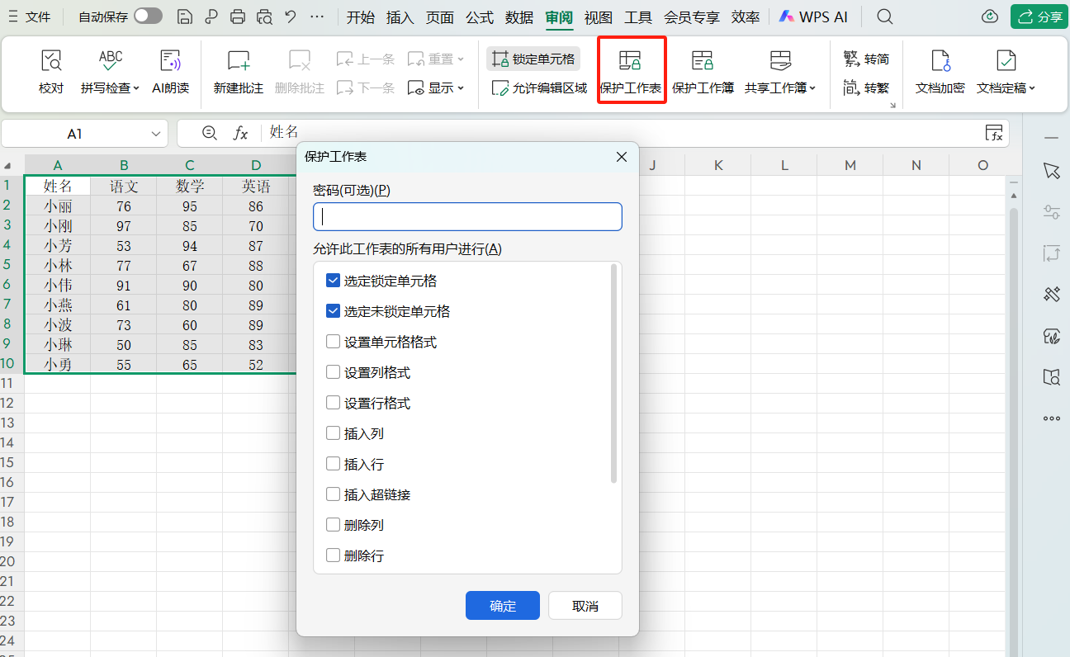Viewport: 1070px width, 657px height.
Task: Enable the 设置单元格格式 checkbox
Action: click(x=334, y=341)
